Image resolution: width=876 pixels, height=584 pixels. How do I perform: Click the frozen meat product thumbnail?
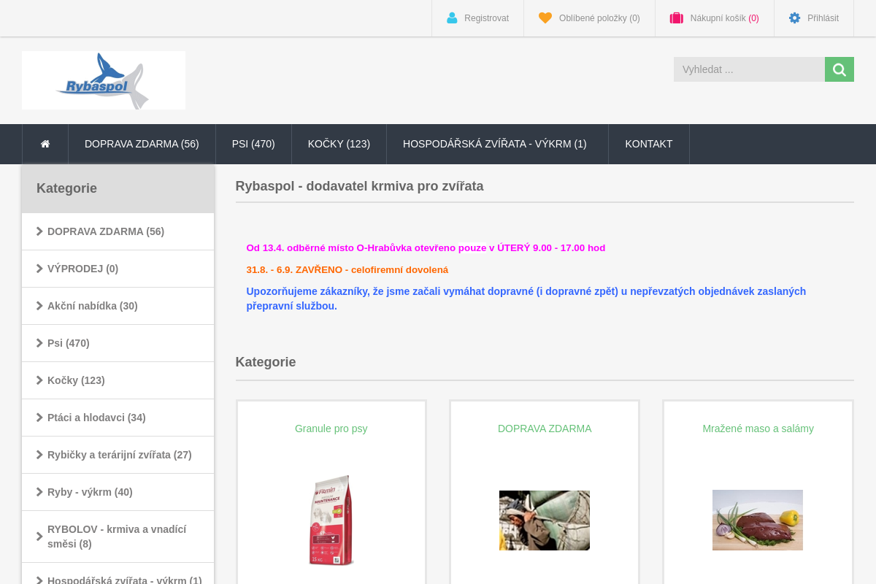(x=758, y=520)
